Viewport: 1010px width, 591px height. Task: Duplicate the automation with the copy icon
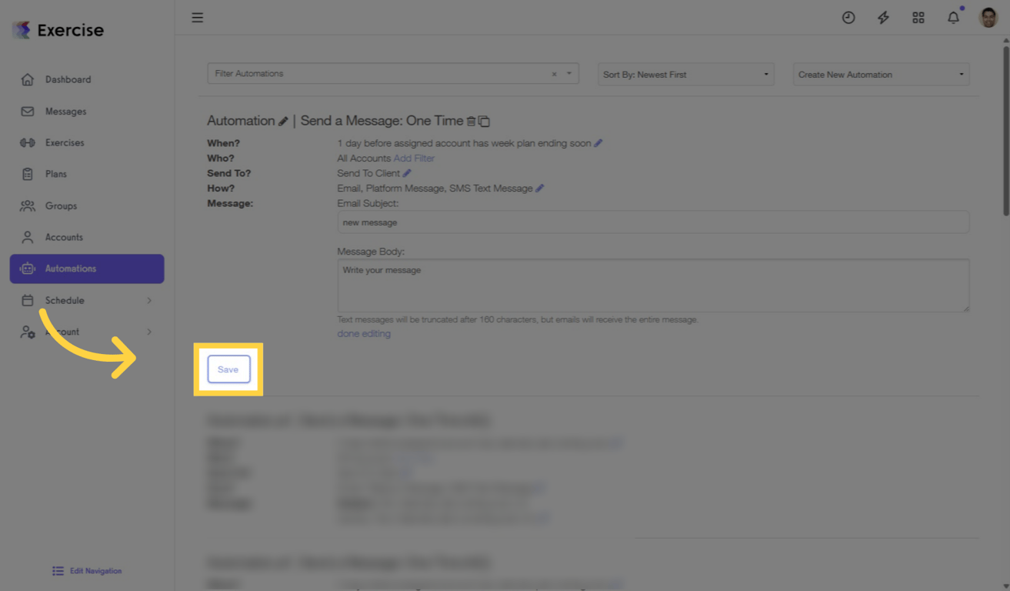484,121
